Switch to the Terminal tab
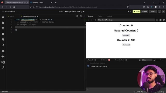Image resolution: width=166 pixels, height=93 pixels. (x=109, y=16)
